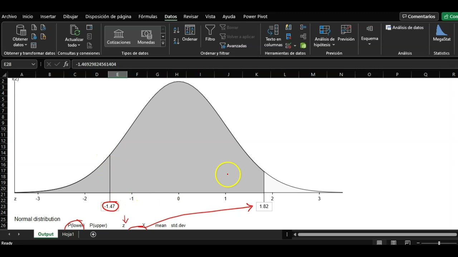Open the Archivo menu
This screenshot has width=458, height=257.
[x=9, y=16]
